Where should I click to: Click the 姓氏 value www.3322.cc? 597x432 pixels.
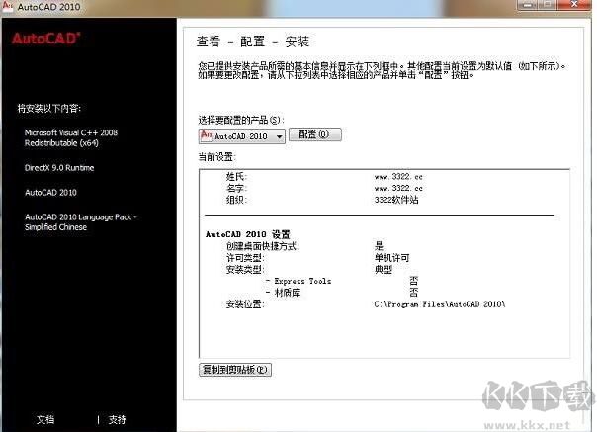(x=398, y=176)
